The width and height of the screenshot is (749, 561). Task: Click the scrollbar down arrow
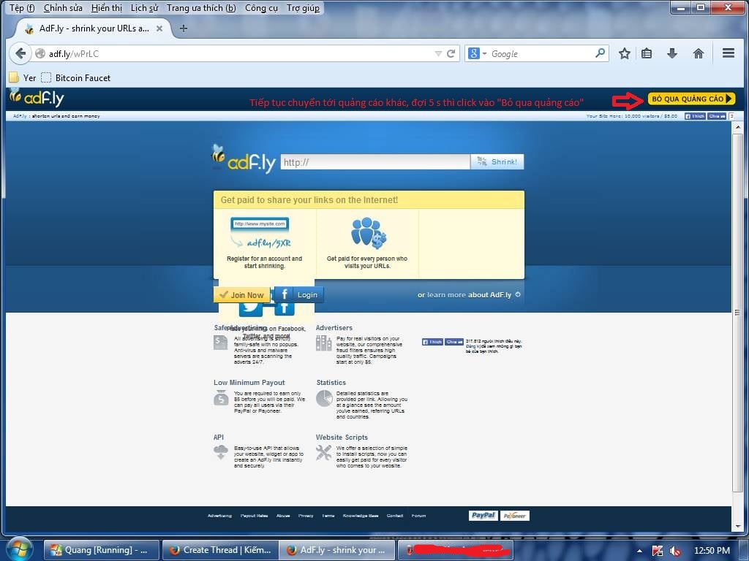[737, 527]
